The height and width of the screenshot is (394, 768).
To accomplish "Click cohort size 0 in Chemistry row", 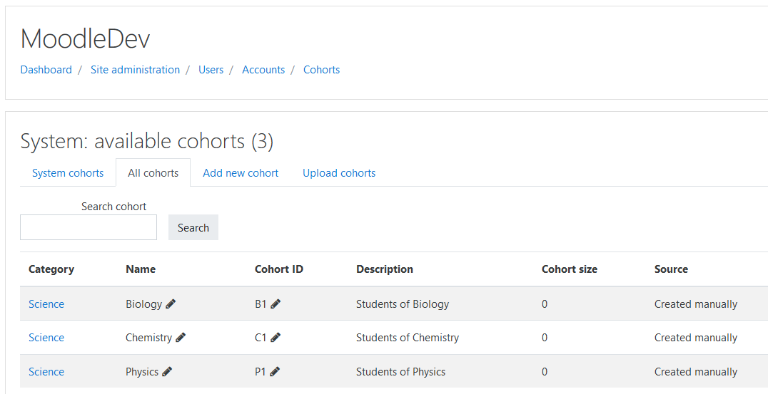I will pyautogui.click(x=545, y=338).
